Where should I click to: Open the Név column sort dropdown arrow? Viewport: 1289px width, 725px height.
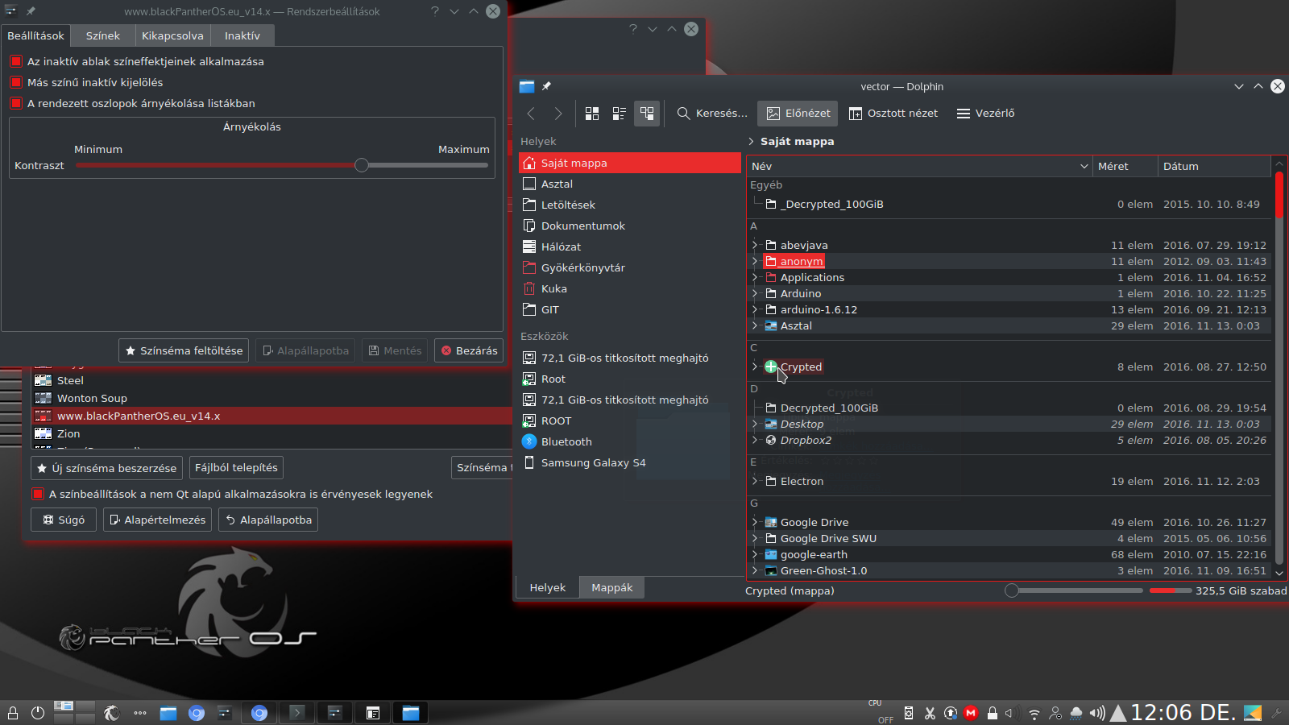1084,166
